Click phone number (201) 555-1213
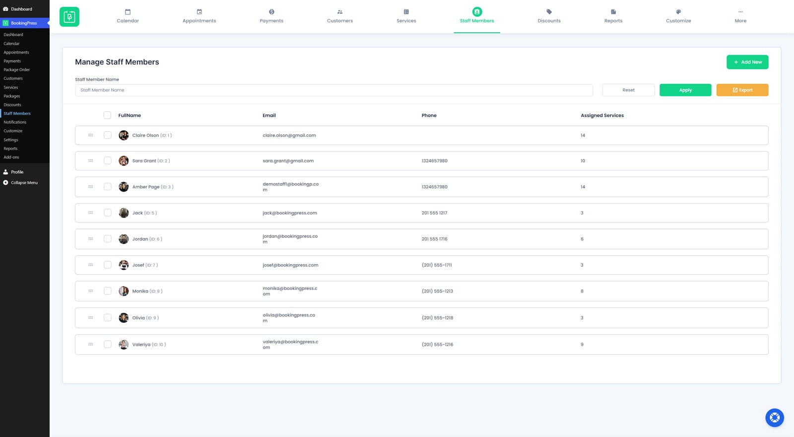The height and width of the screenshot is (437, 794). [437, 291]
